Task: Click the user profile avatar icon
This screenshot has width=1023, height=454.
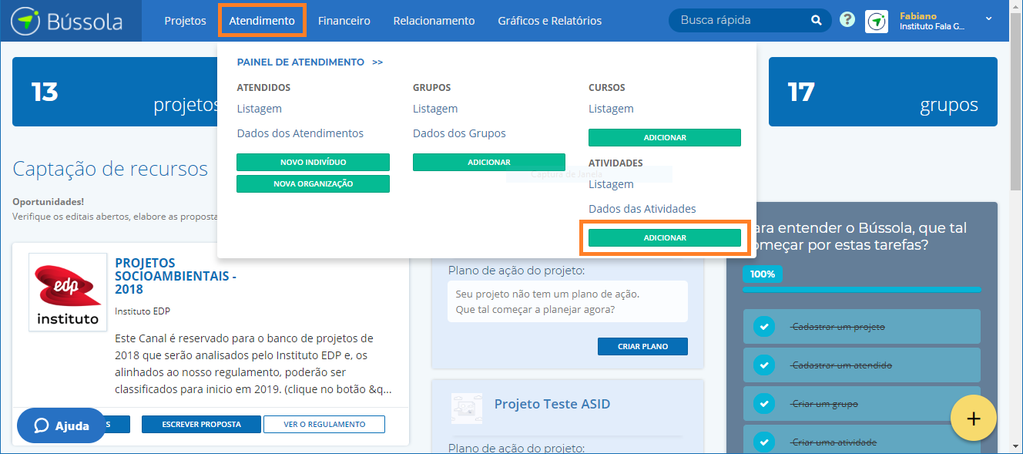Action: (x=877, y=21)
